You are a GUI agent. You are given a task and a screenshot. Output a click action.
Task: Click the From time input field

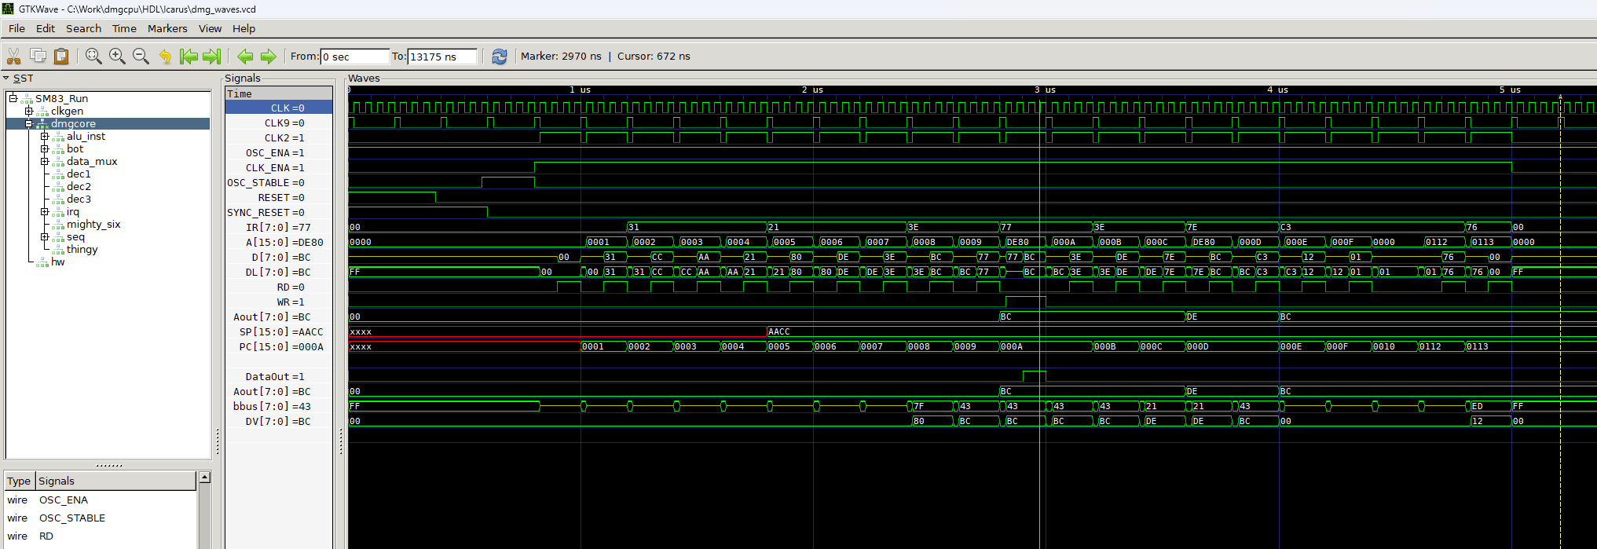pyautogui.click(x=354, y=57)
